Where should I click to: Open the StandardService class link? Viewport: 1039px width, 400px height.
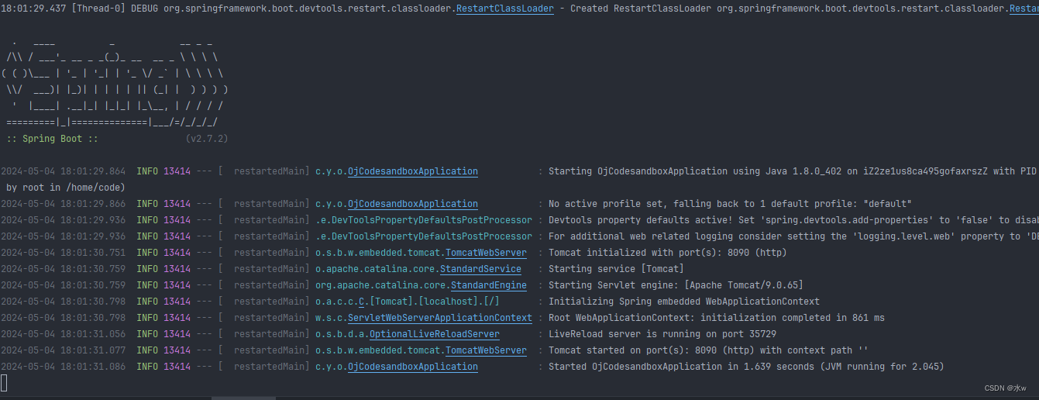click(x=480, y=269)
